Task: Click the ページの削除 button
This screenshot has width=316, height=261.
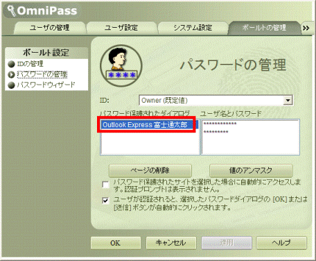Action: (x=150, y=171)
